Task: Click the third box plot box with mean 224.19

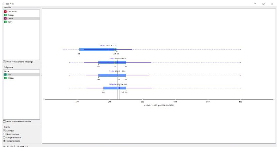Action: [112, 75]
